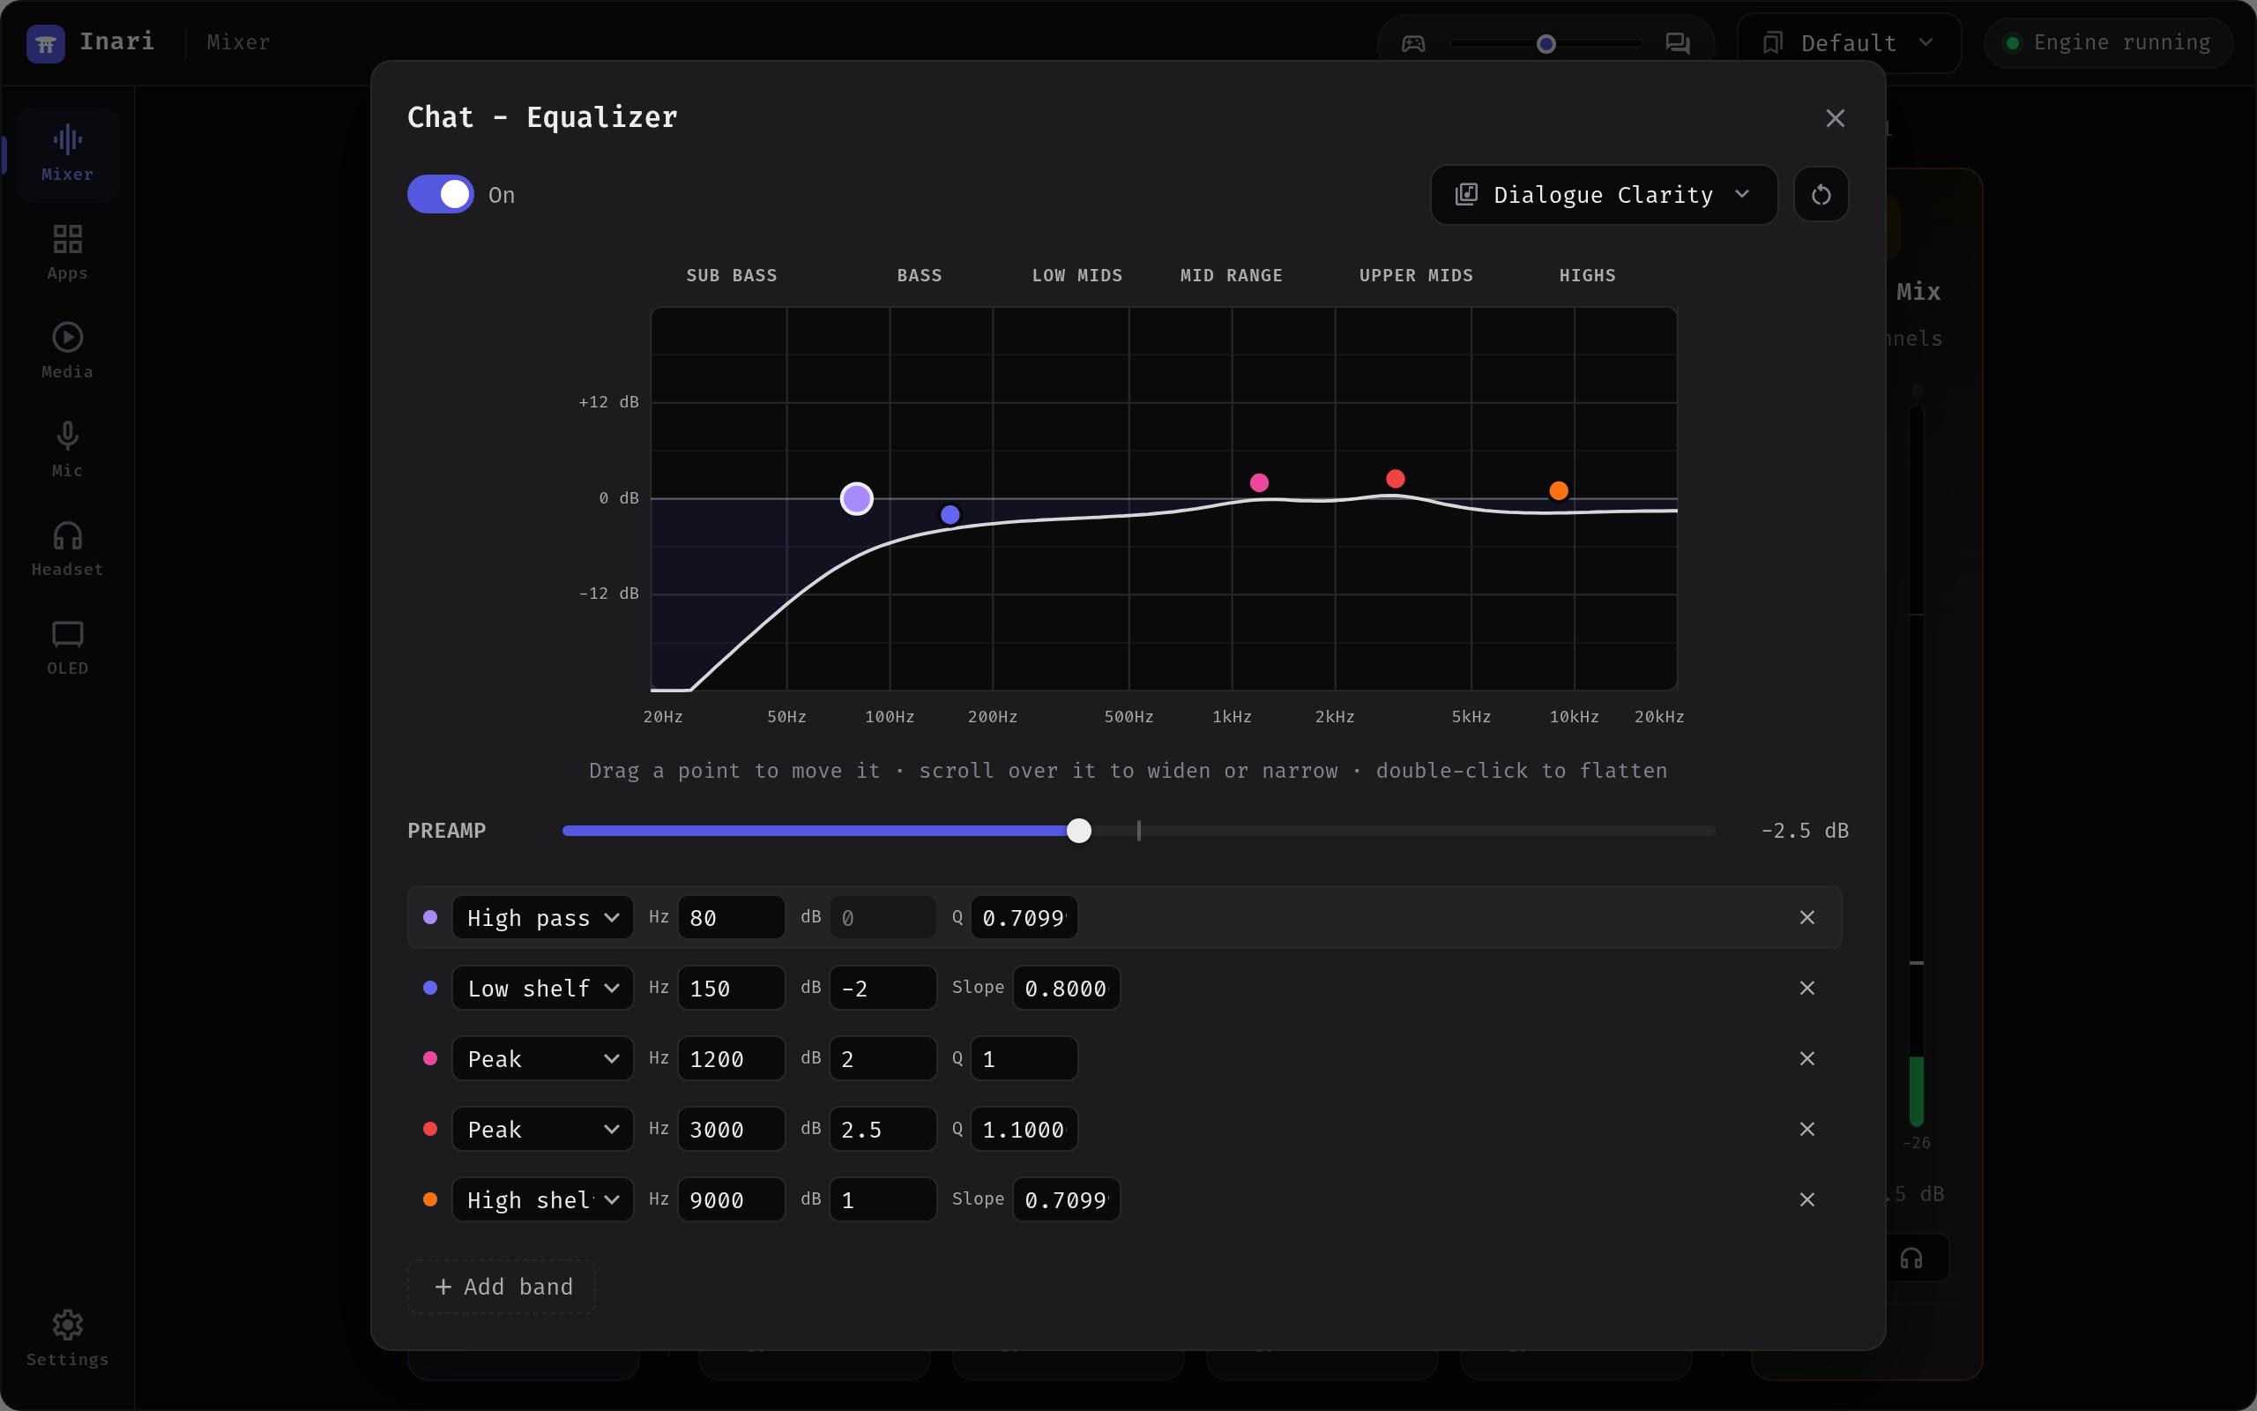The width and height of the screenshot is (2257, 1411).
Task: Select the red 3000 Hz point on graph
Action: 1396,479
